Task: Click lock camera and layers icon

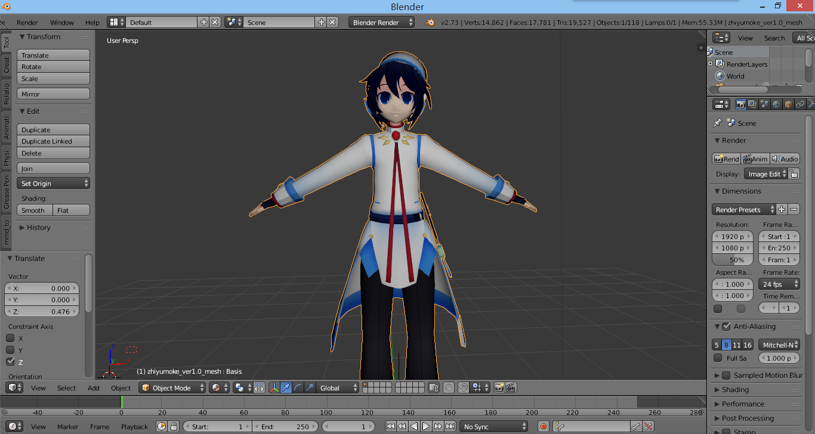Action: point(434,387)
